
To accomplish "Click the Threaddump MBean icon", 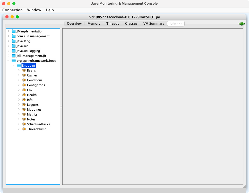I will (x=24, y=129).
